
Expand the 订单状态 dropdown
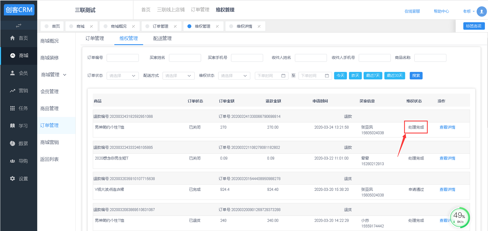(122, 76)
